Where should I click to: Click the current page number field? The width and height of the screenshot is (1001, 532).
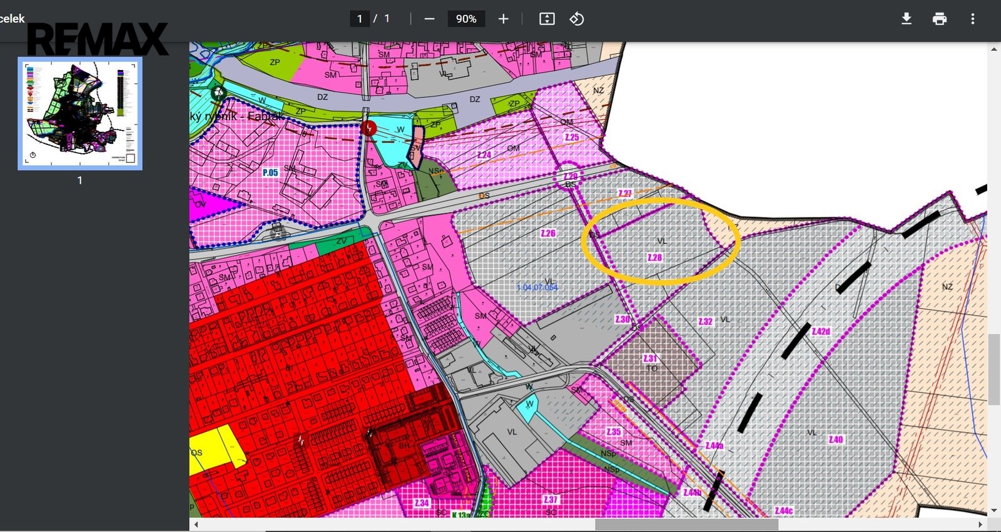pos(360,19)
